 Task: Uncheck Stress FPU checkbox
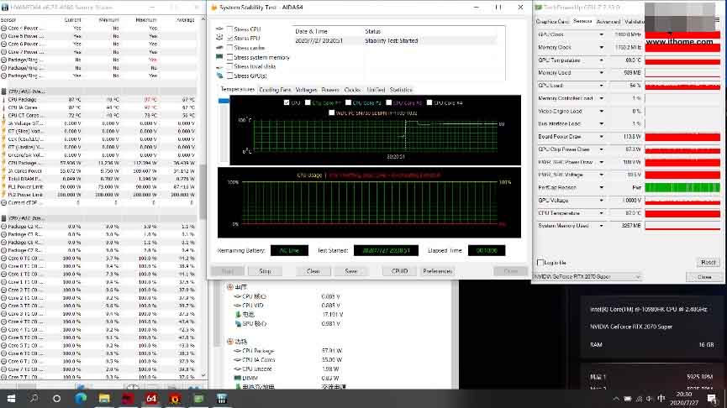pyautogui.click(x=229, y=38)
